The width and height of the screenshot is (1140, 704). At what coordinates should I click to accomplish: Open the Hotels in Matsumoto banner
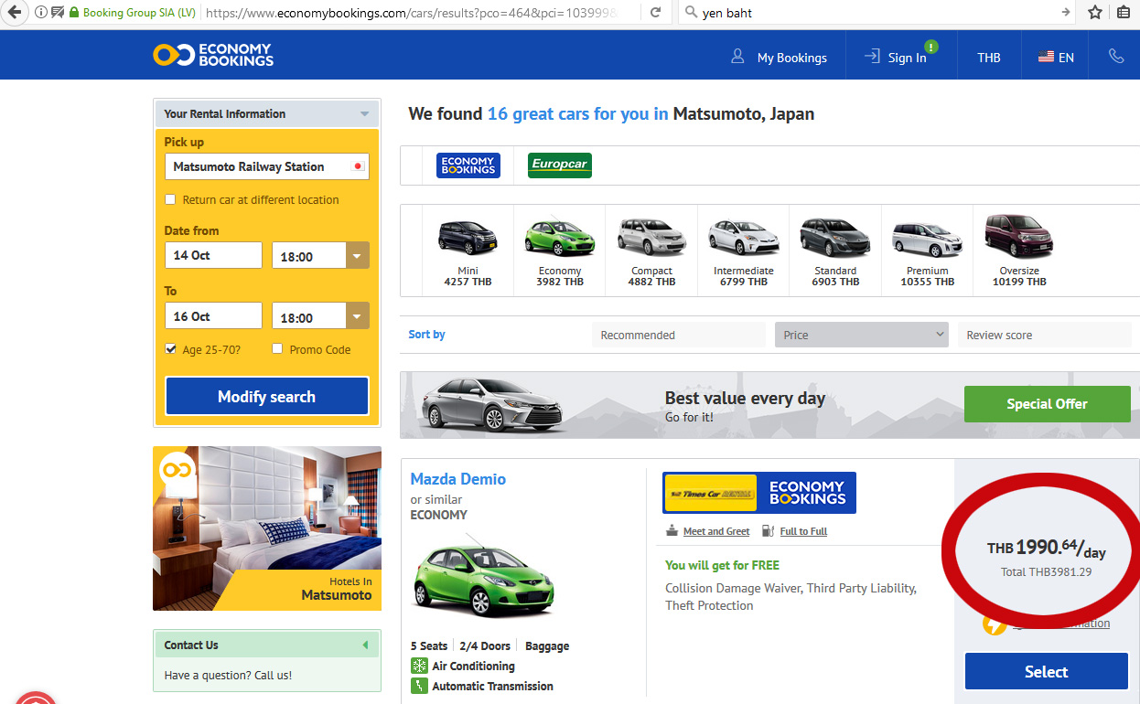click(267, 528)
